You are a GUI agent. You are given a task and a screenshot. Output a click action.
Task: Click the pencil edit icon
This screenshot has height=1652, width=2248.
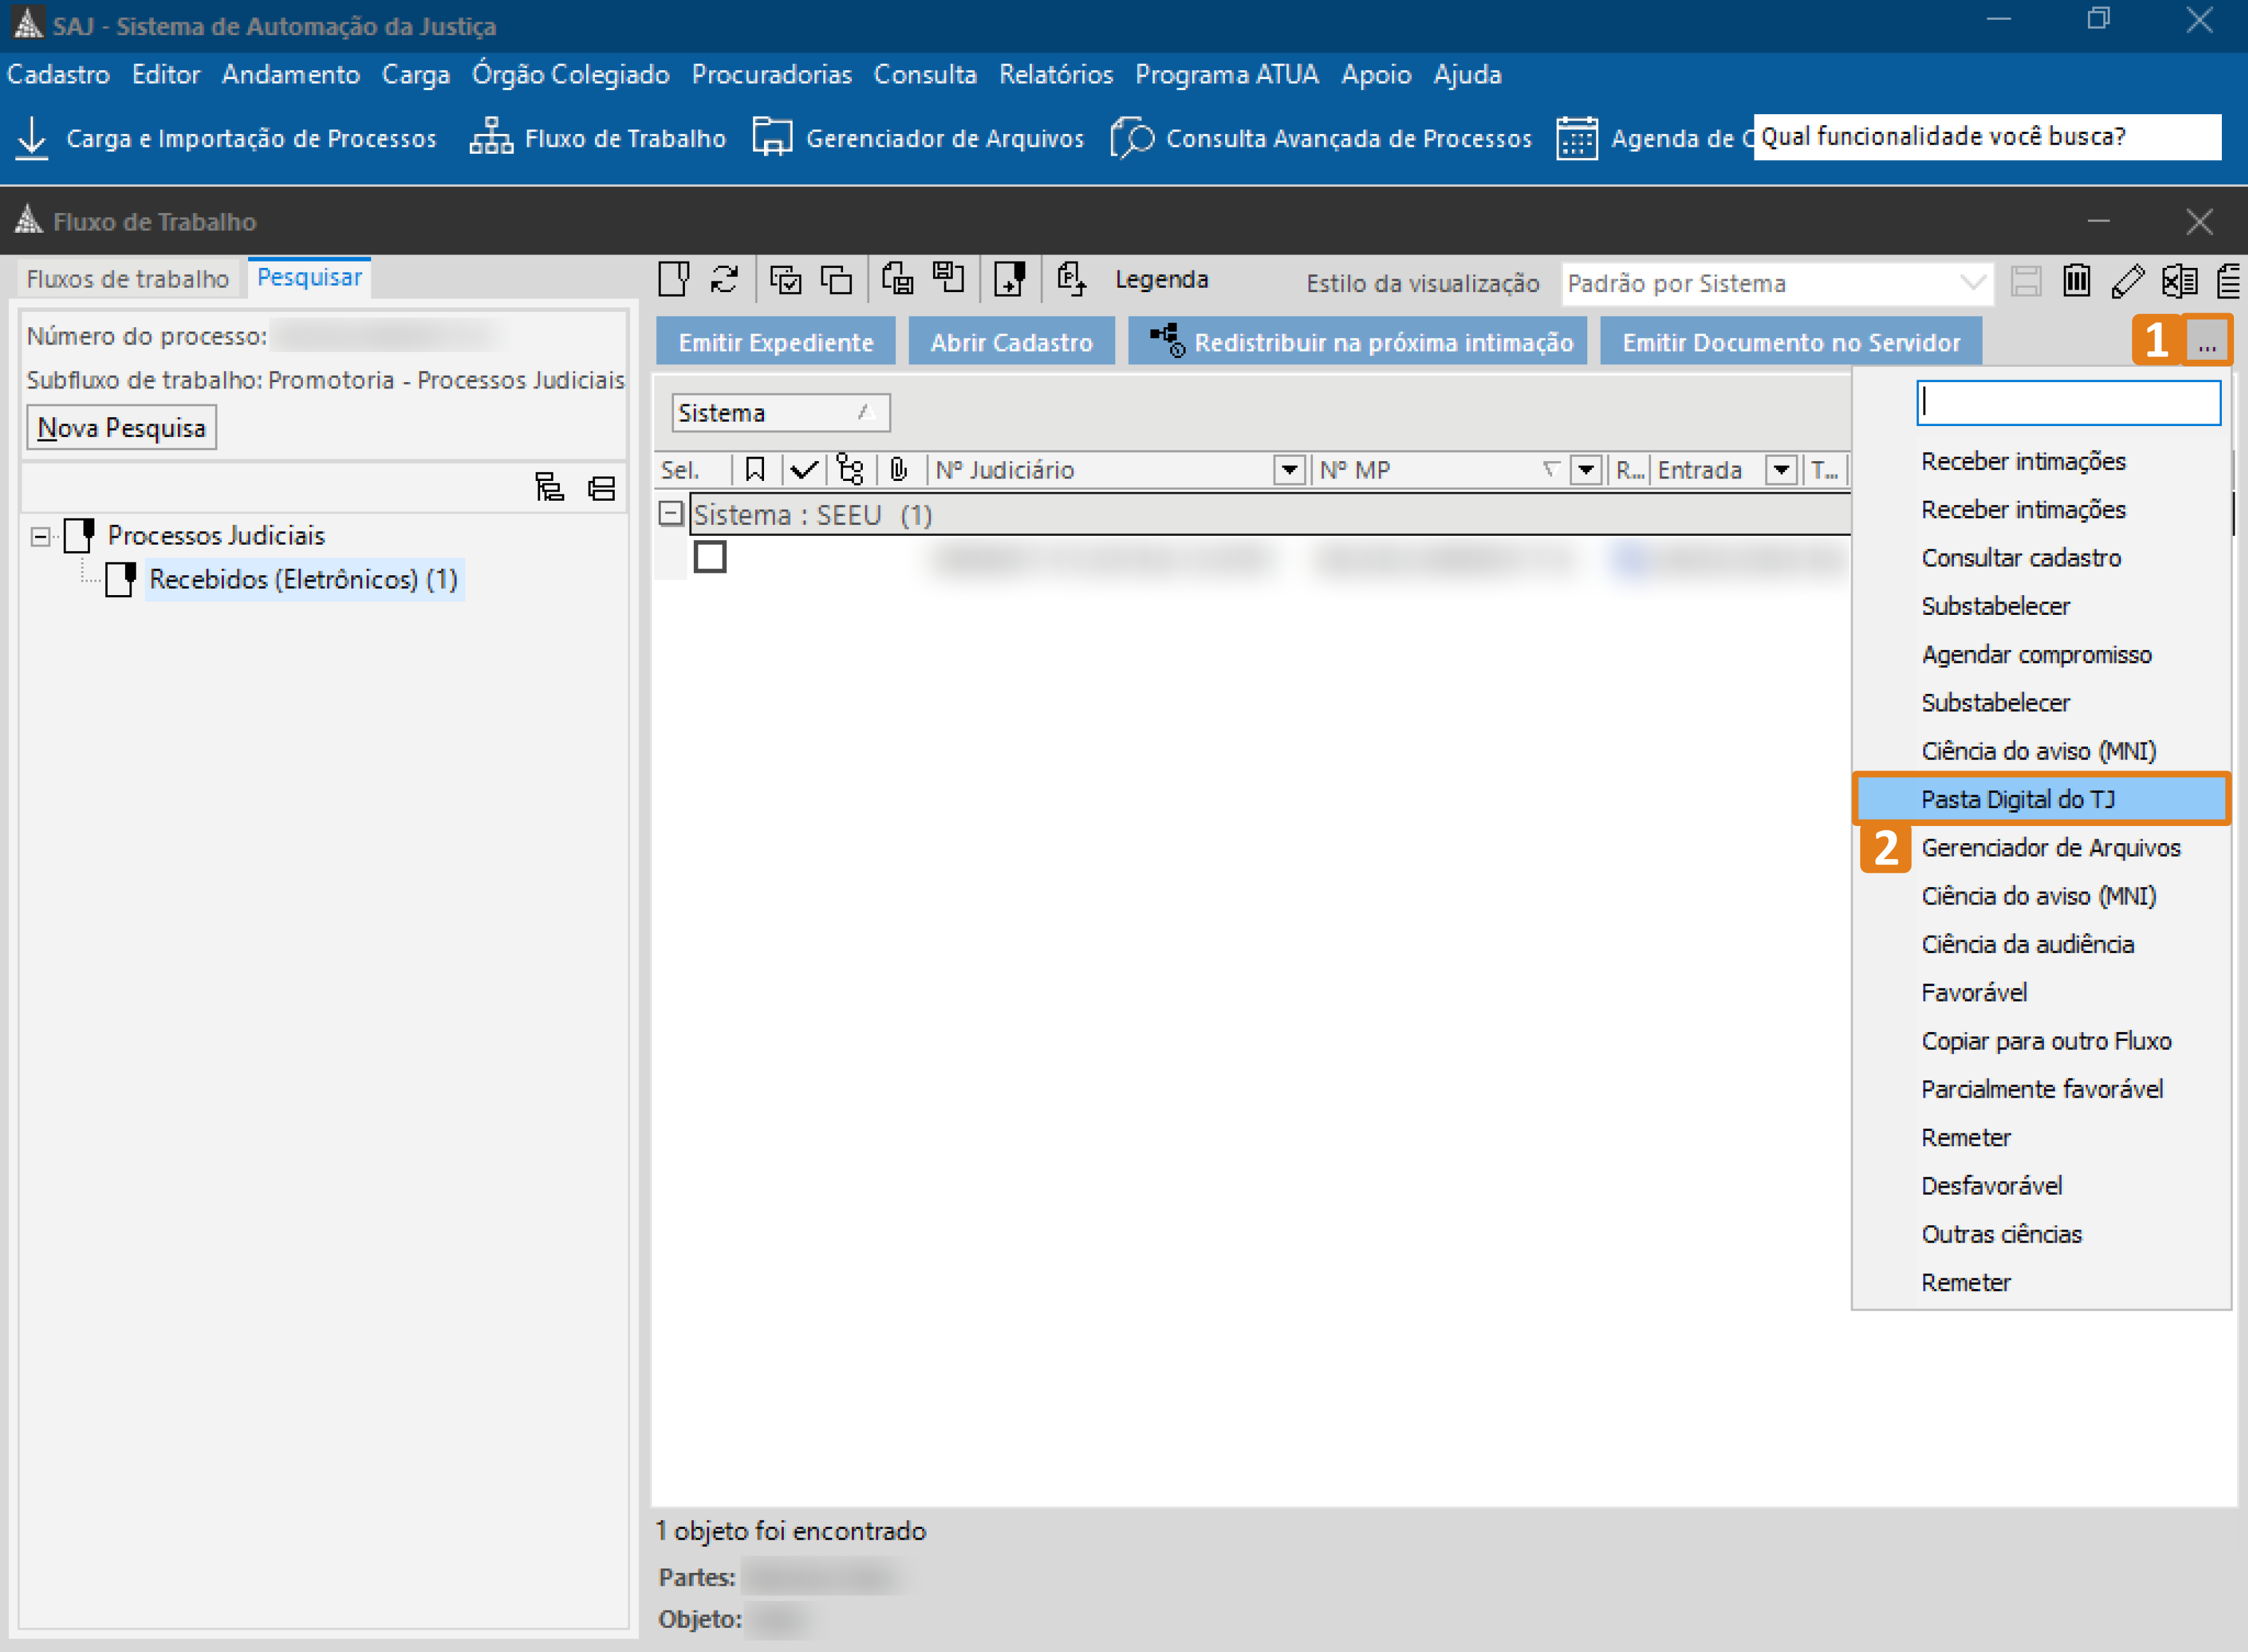(x=2127, y=281)
